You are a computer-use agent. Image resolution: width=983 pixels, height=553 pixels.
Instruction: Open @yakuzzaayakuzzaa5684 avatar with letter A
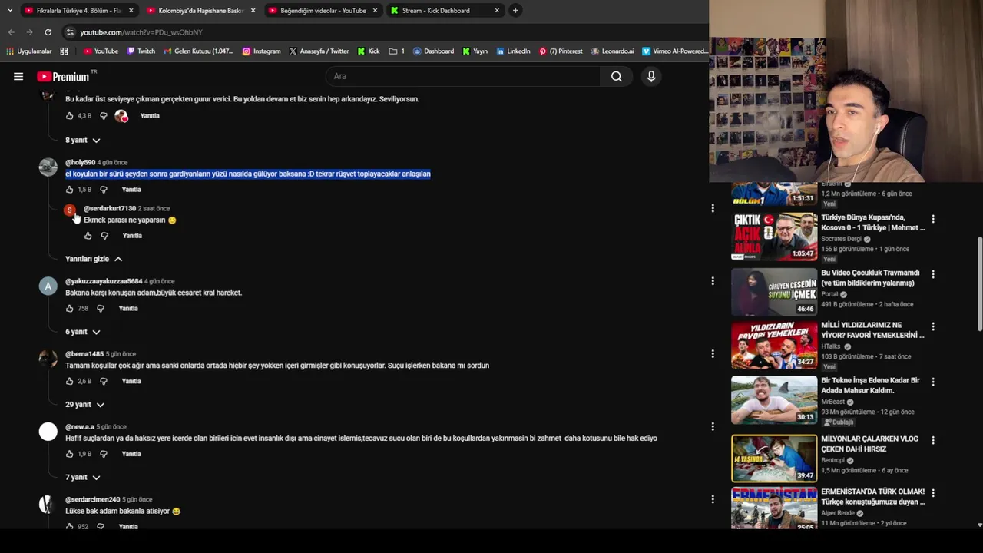pyautogui.click(x=48, y=286)
